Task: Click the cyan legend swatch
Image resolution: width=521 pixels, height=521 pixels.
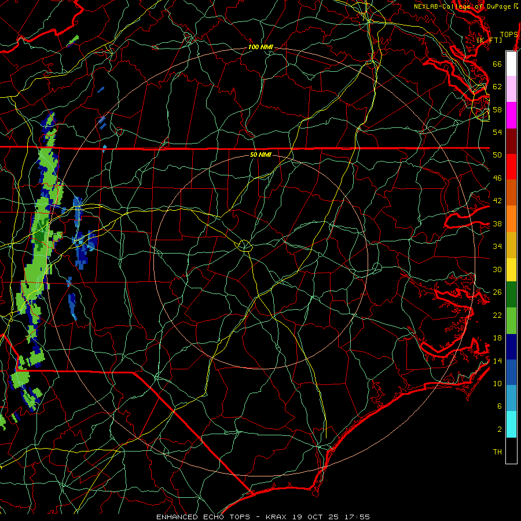Action: (x=511, y=424)
